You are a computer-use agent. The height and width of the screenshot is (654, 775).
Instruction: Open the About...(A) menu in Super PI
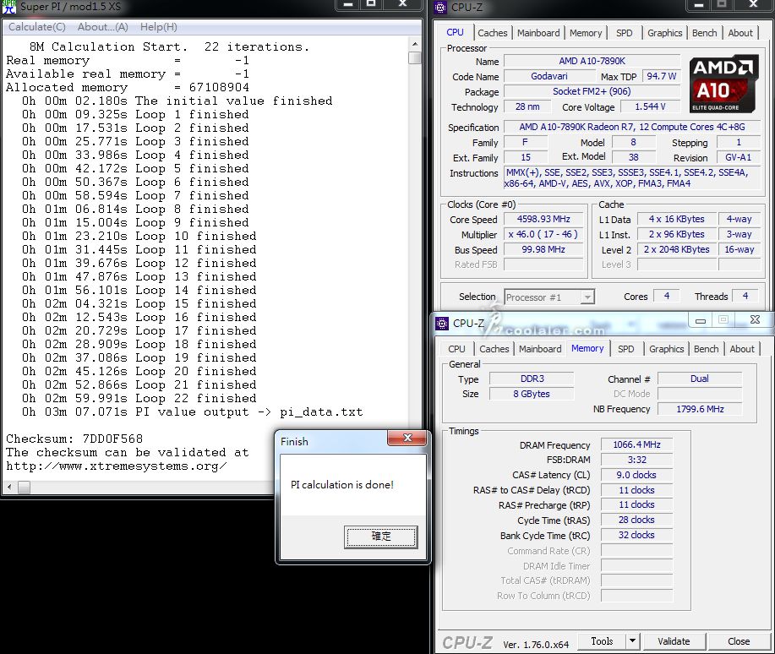tap(102, 27)
